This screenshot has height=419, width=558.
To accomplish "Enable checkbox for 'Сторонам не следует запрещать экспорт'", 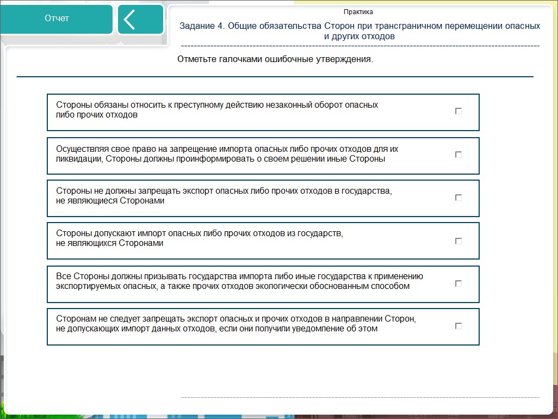I will pos(458,326).
